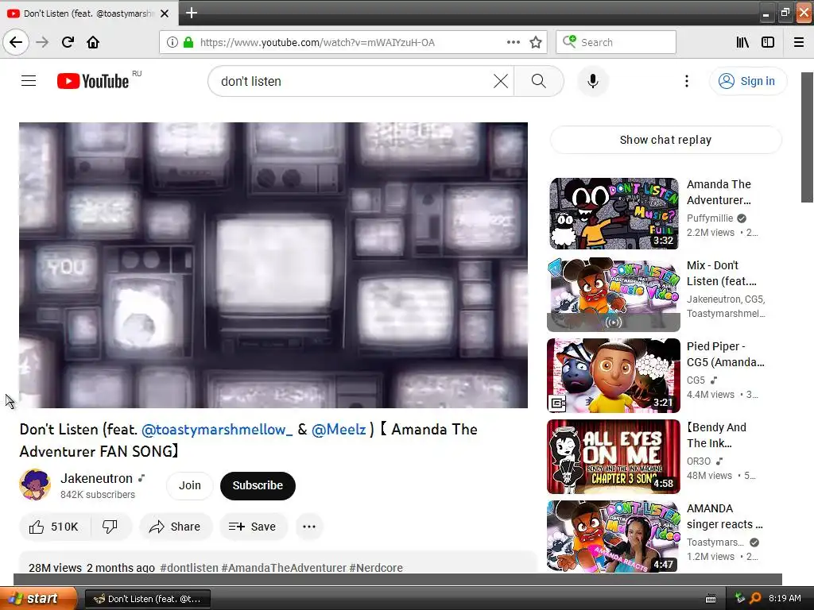View site information icon in address bar
The width and height of the screenshot is (814, 610).
click(172, 42)
